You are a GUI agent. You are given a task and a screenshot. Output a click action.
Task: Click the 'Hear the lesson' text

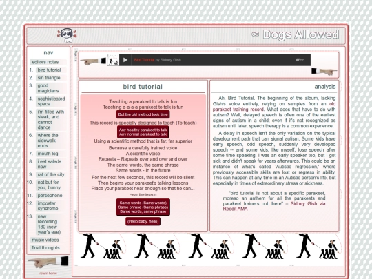click(x=143, y=194)
